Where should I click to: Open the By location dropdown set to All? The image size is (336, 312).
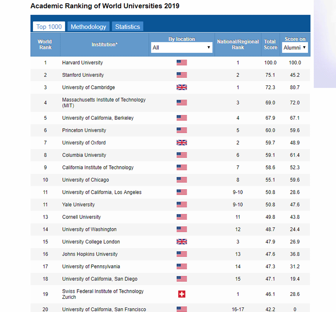coord(181,48)
